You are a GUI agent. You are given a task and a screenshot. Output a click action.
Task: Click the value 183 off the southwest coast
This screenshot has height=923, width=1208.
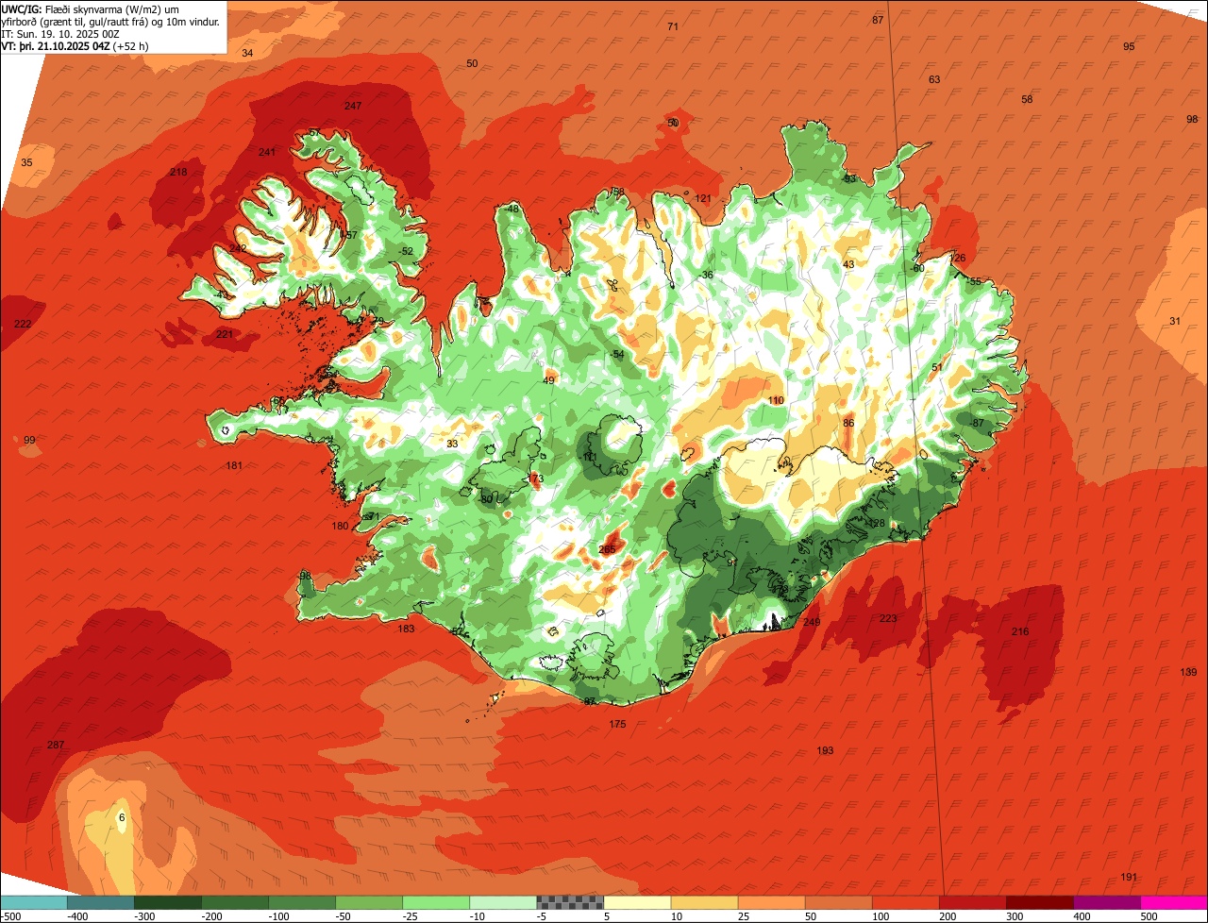coord(406,629)
